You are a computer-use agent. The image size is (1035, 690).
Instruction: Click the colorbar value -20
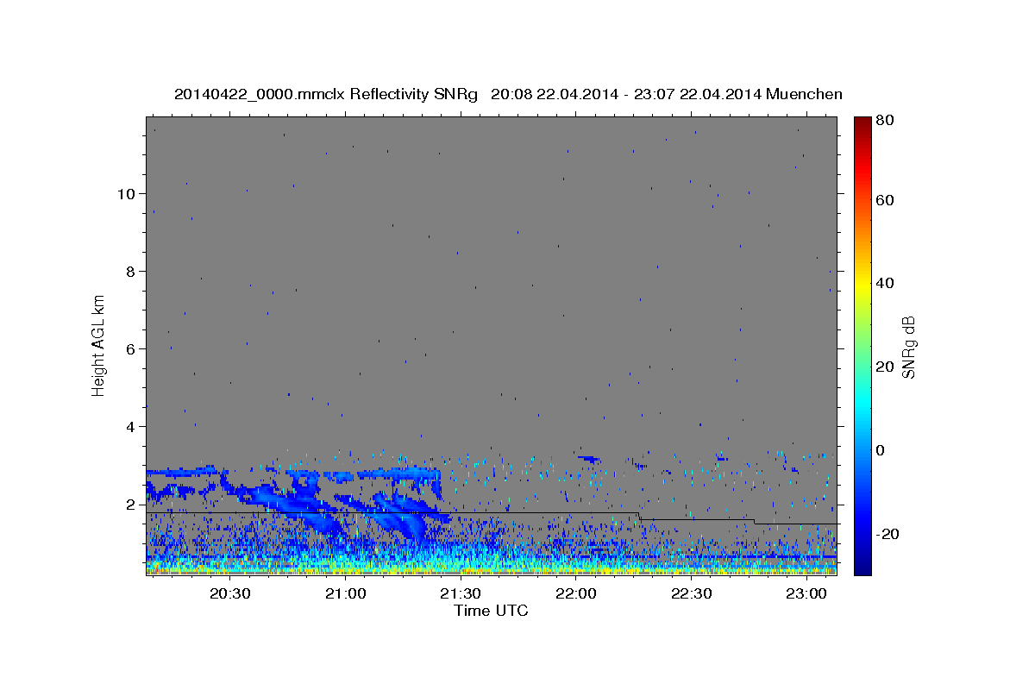coord(888,534)
